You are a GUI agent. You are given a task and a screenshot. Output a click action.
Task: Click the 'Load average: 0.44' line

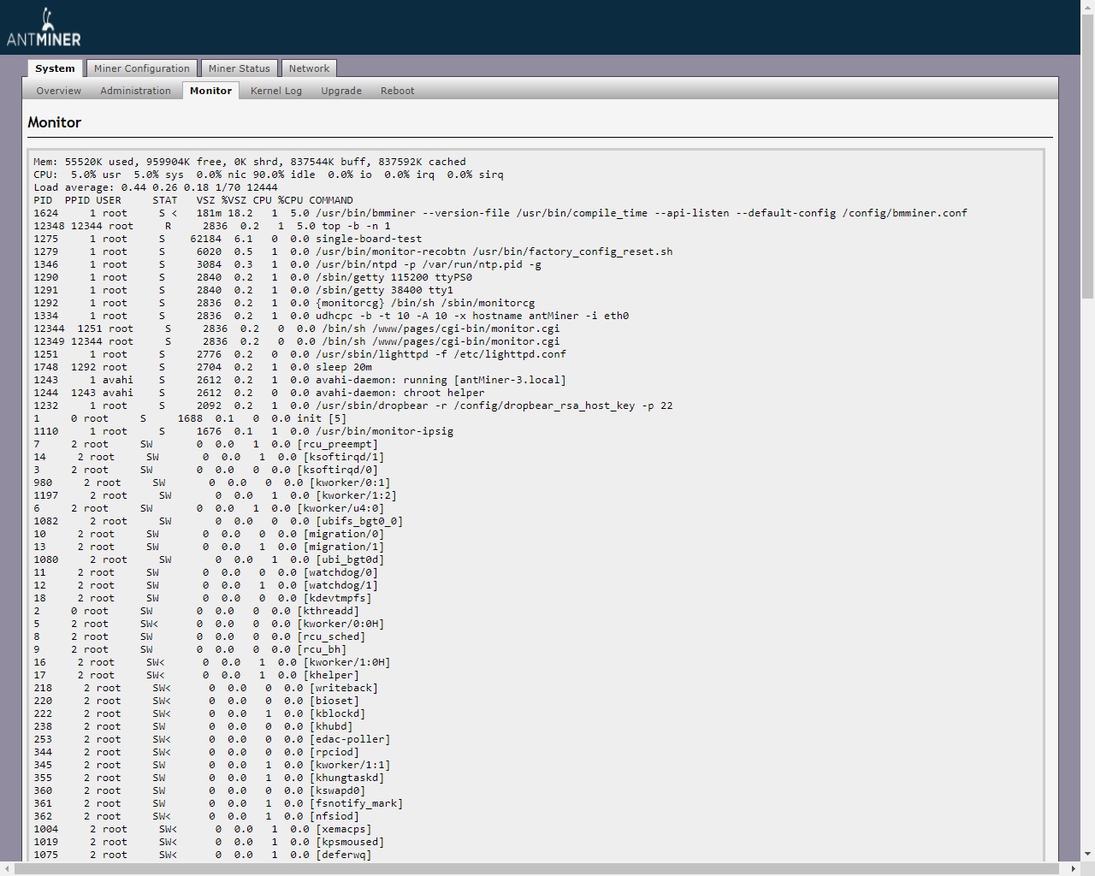(156, 187)
